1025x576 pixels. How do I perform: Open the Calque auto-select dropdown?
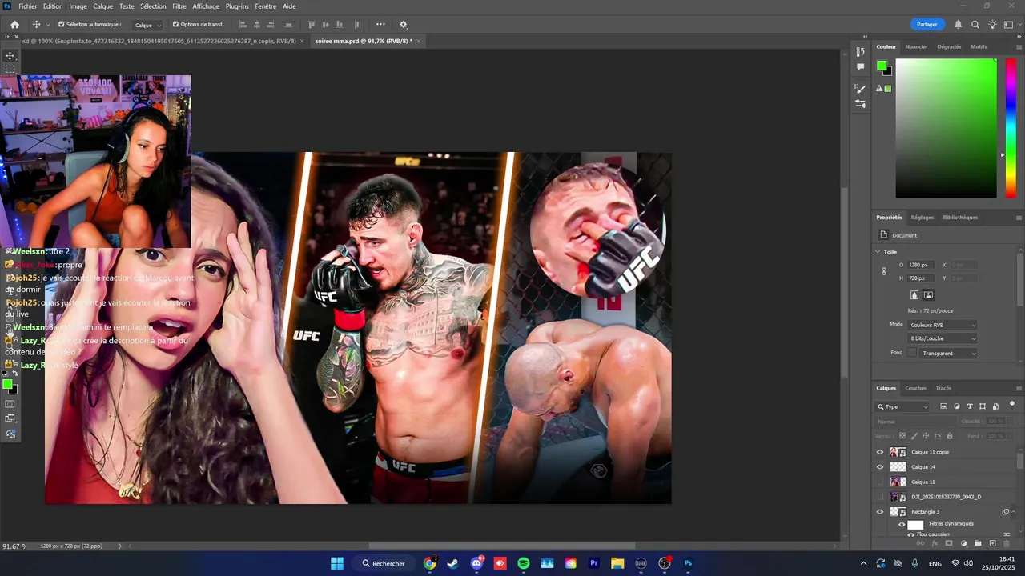coord(147,25)
